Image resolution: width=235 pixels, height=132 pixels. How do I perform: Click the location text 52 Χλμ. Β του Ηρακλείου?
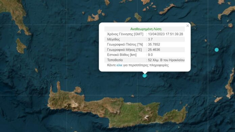[166, 60]
